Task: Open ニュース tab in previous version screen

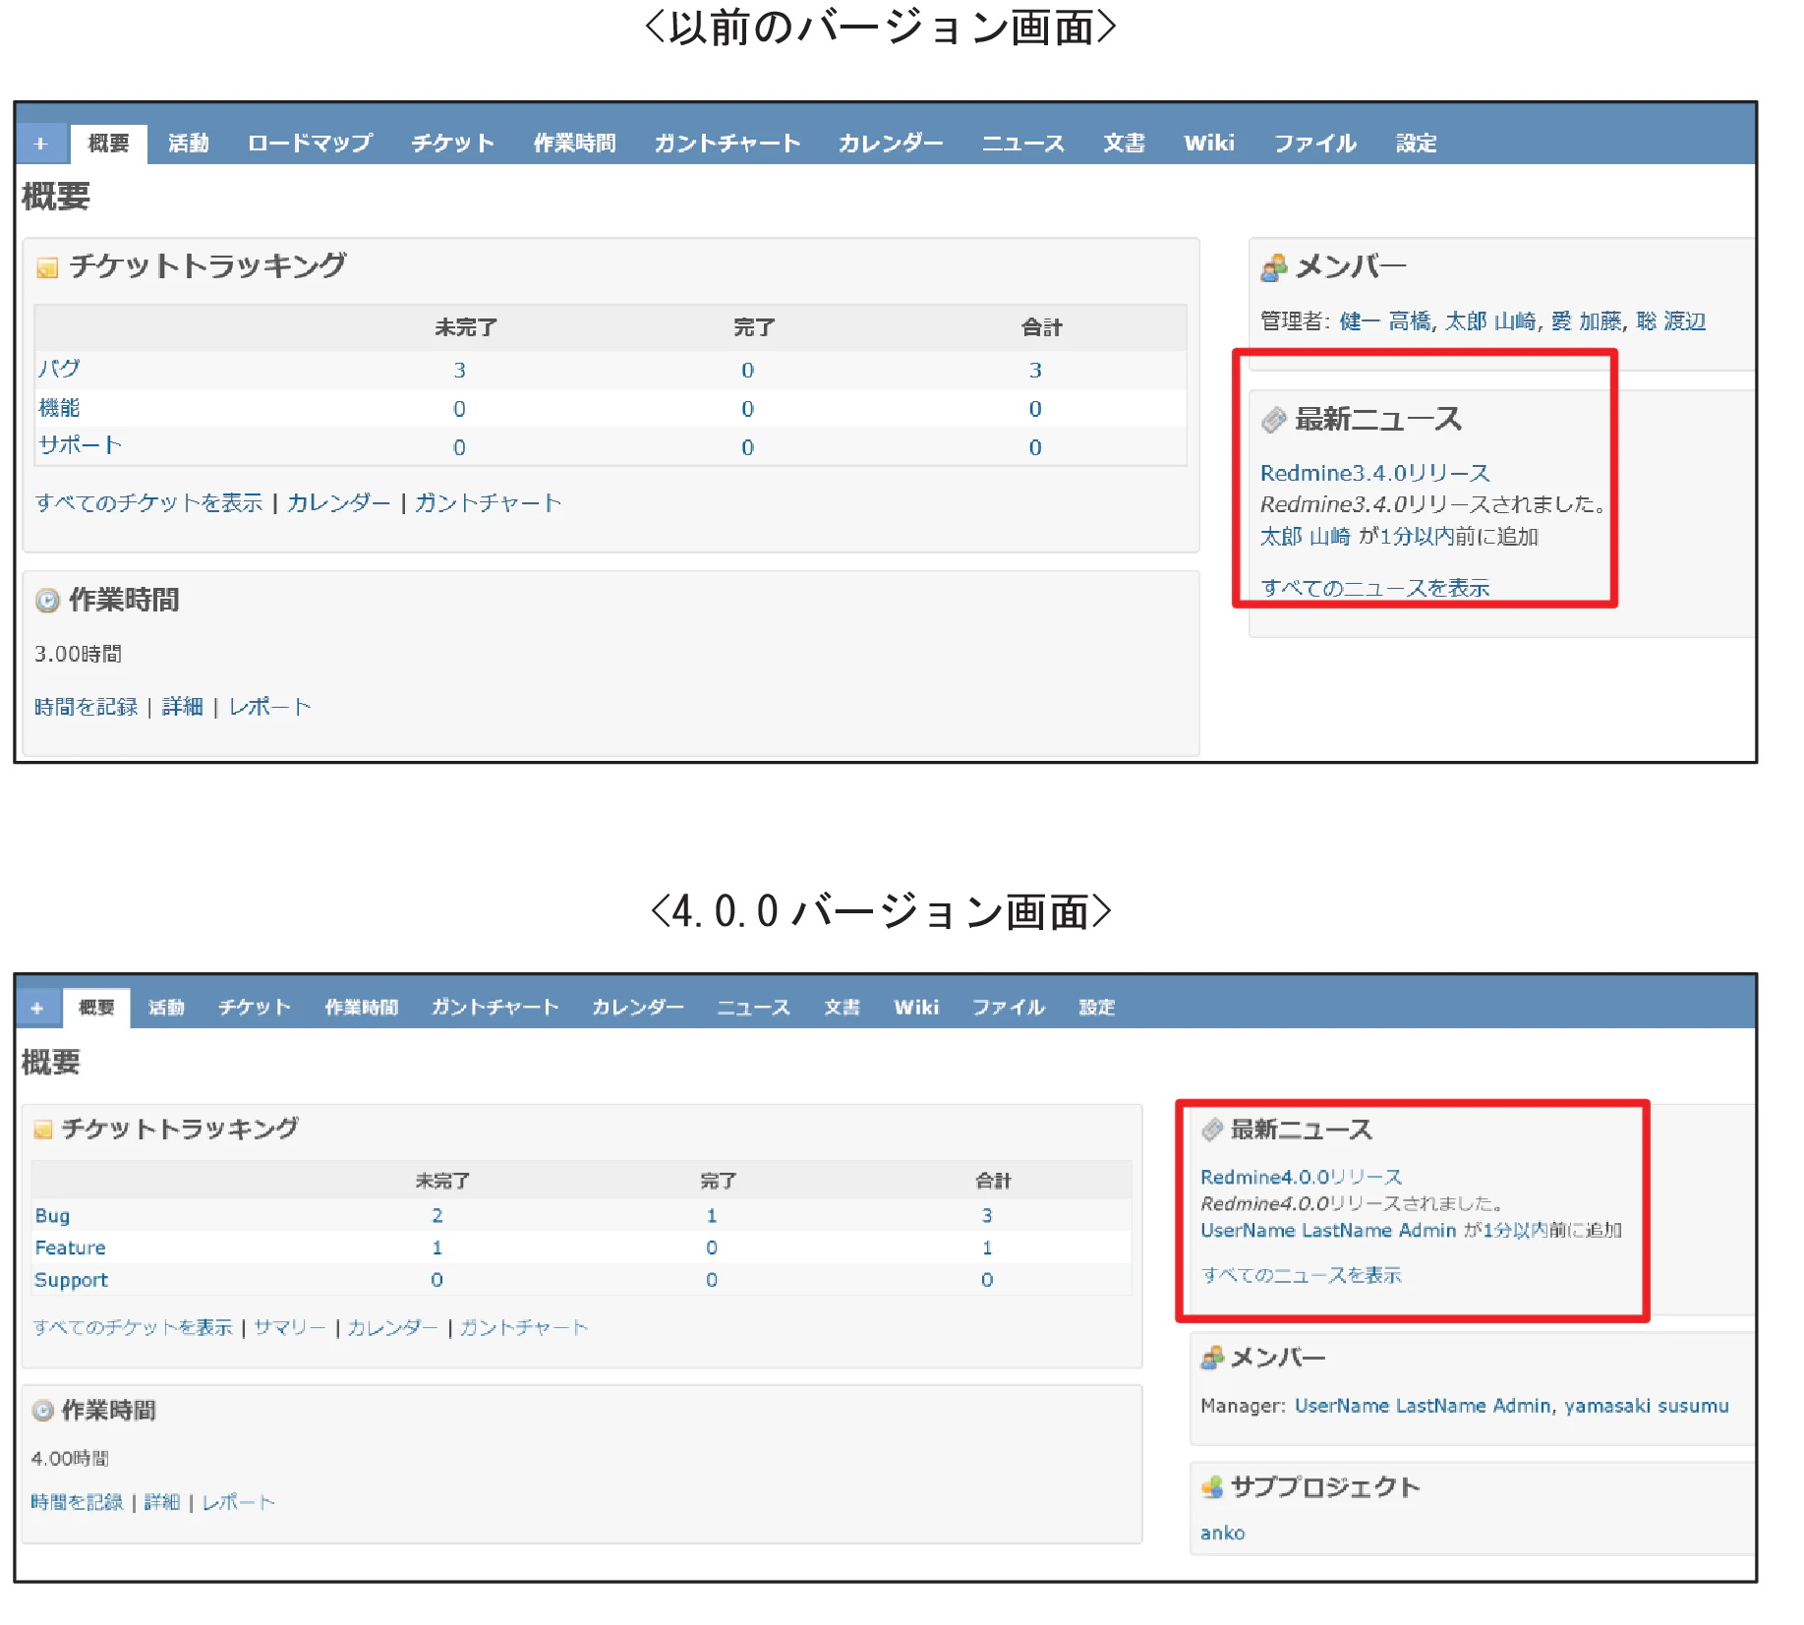Action: pos(1022,144)
